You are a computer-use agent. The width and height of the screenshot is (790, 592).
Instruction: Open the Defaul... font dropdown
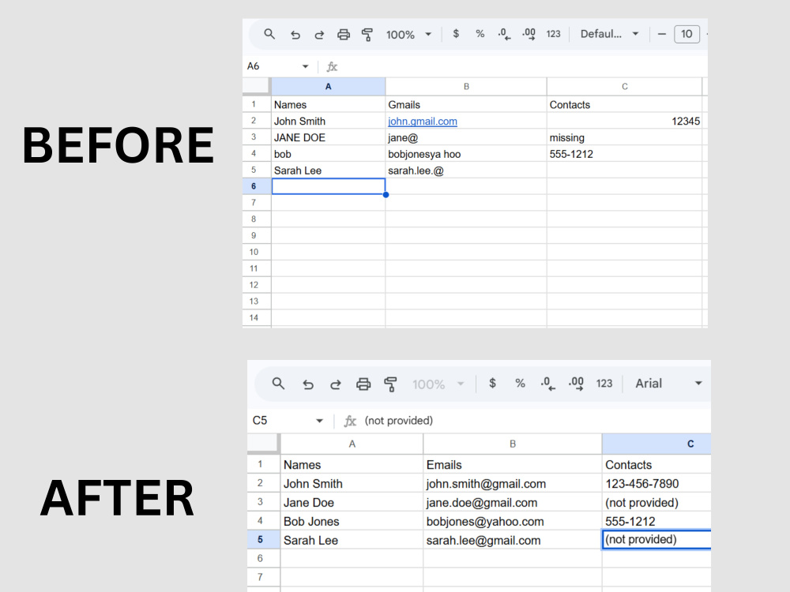(610, 34)
